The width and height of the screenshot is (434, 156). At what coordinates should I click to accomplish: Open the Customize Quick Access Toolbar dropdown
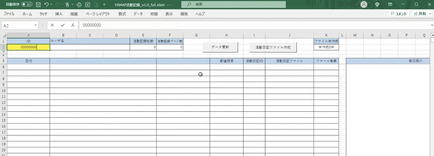(x=104, y=5)
